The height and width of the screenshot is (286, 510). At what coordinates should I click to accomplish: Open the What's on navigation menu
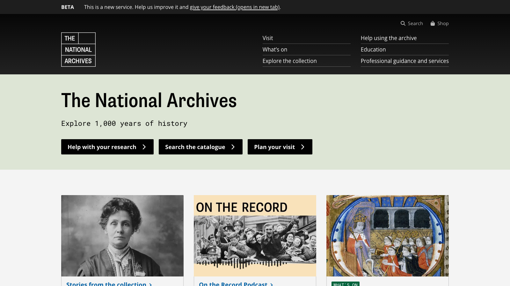click(274, 49)
